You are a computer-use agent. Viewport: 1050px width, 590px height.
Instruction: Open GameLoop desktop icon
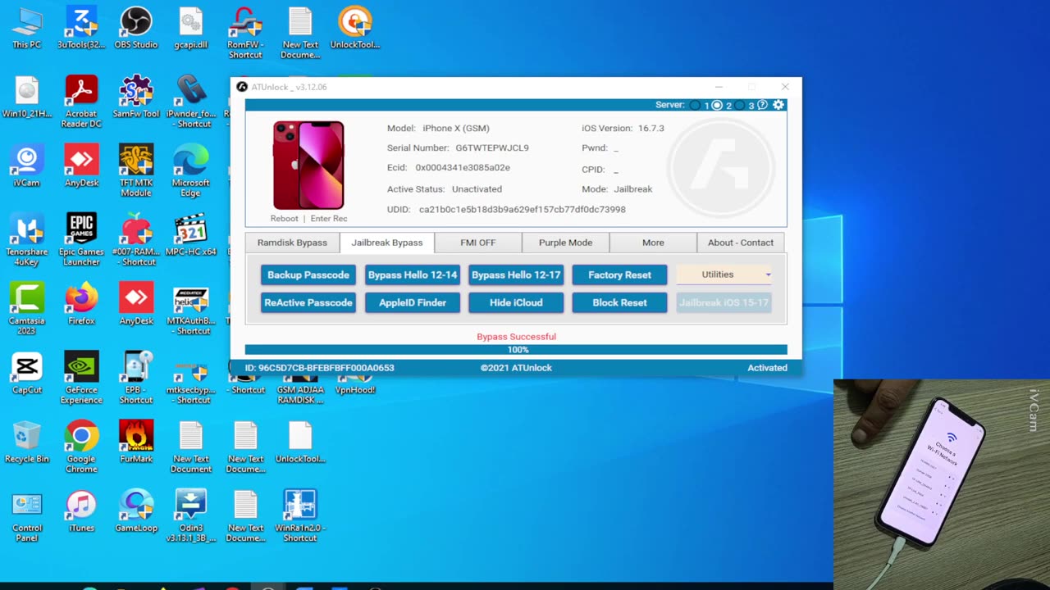136,511
